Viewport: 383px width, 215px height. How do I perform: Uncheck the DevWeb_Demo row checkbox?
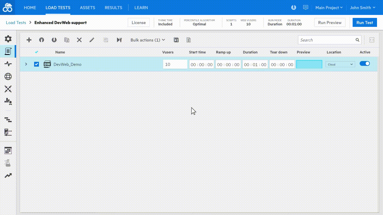click(x=37, y=64)
